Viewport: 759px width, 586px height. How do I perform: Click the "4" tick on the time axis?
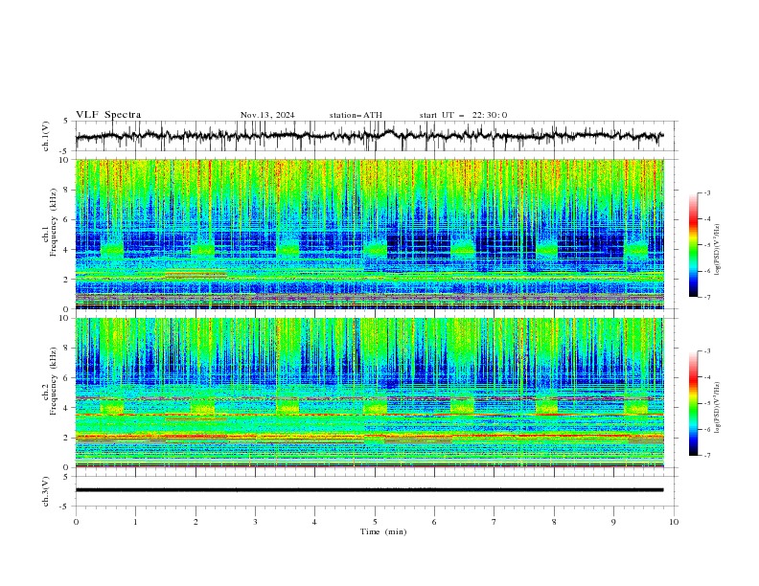[x=314, y=522]
